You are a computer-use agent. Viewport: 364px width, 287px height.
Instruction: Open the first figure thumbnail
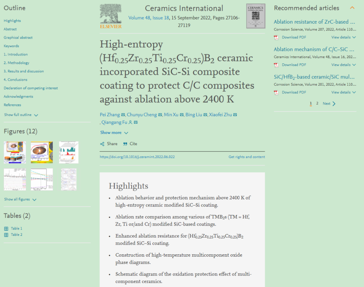tap(15, 152)
